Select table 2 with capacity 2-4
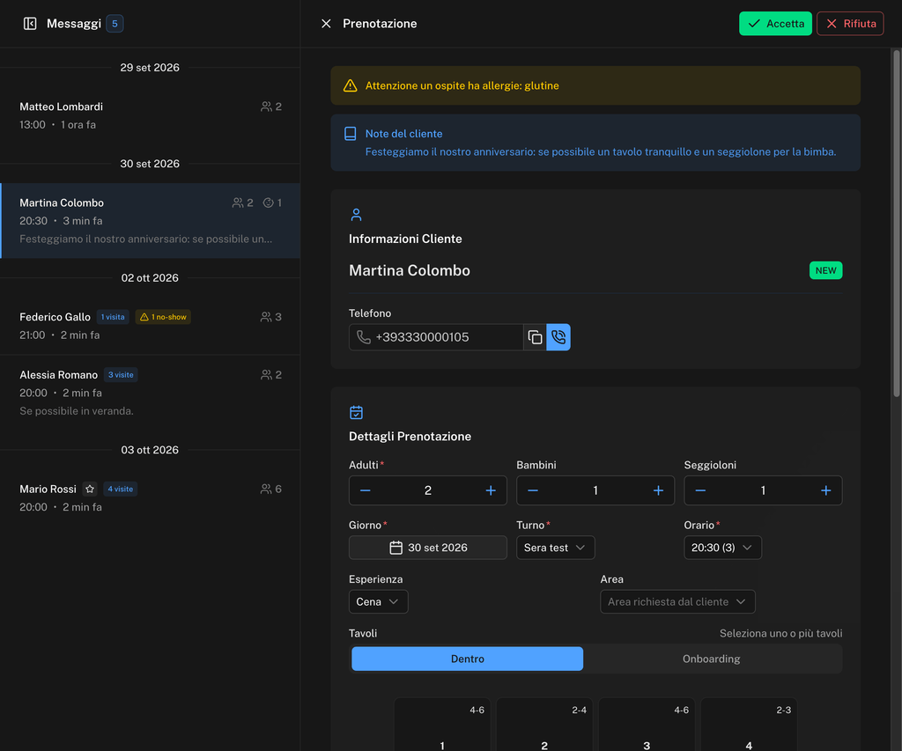 point(544,725)
